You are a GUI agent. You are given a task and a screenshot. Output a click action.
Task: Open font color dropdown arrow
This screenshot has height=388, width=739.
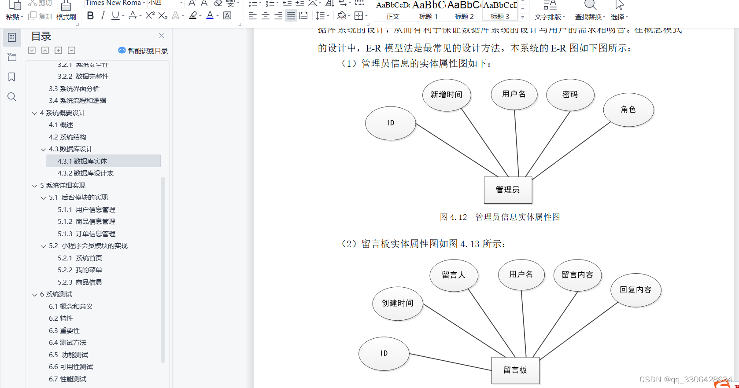[218, 16]
